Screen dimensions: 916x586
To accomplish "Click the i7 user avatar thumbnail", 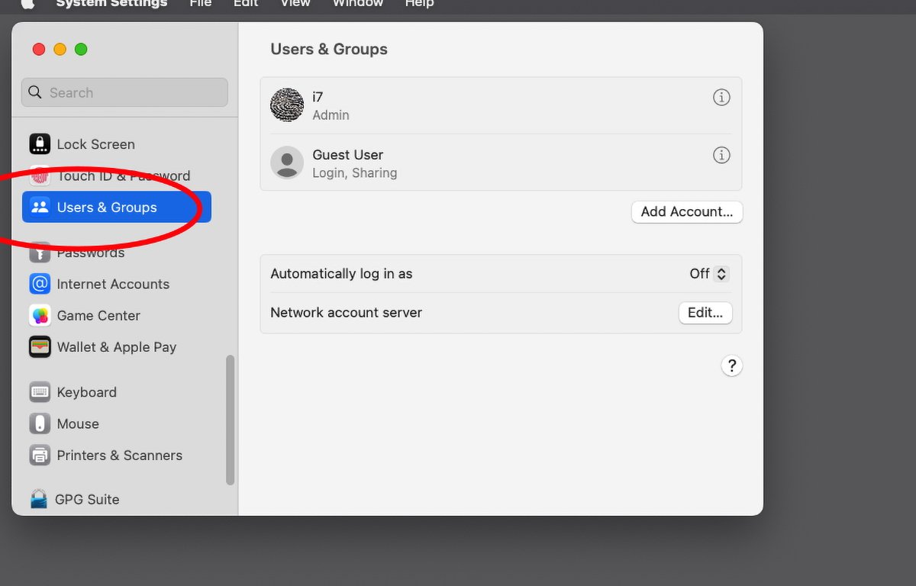I will tap(287, 105).
